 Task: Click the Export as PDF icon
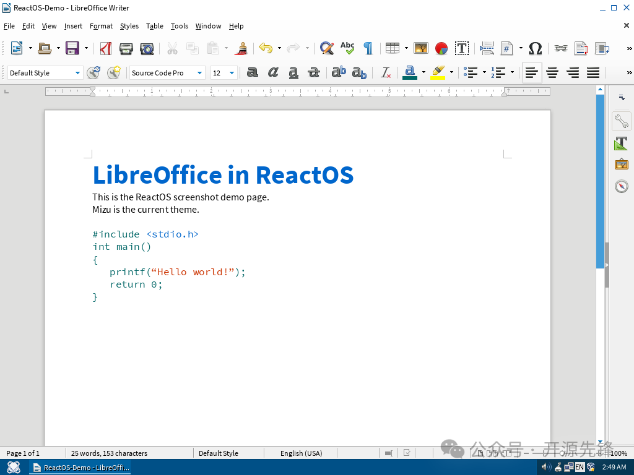coord(106,48)
